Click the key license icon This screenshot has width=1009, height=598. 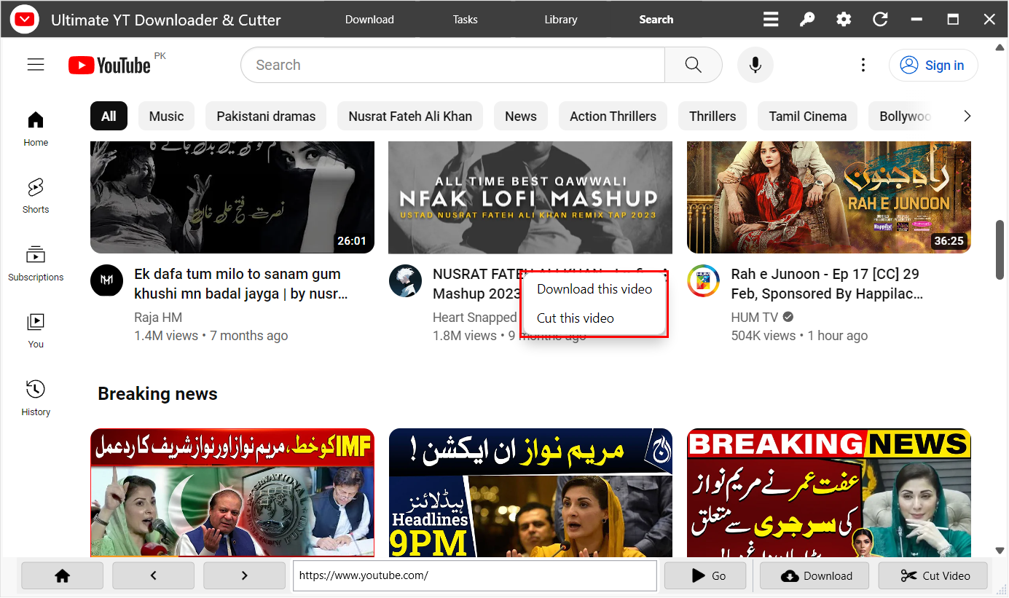[x=807, y=20]
